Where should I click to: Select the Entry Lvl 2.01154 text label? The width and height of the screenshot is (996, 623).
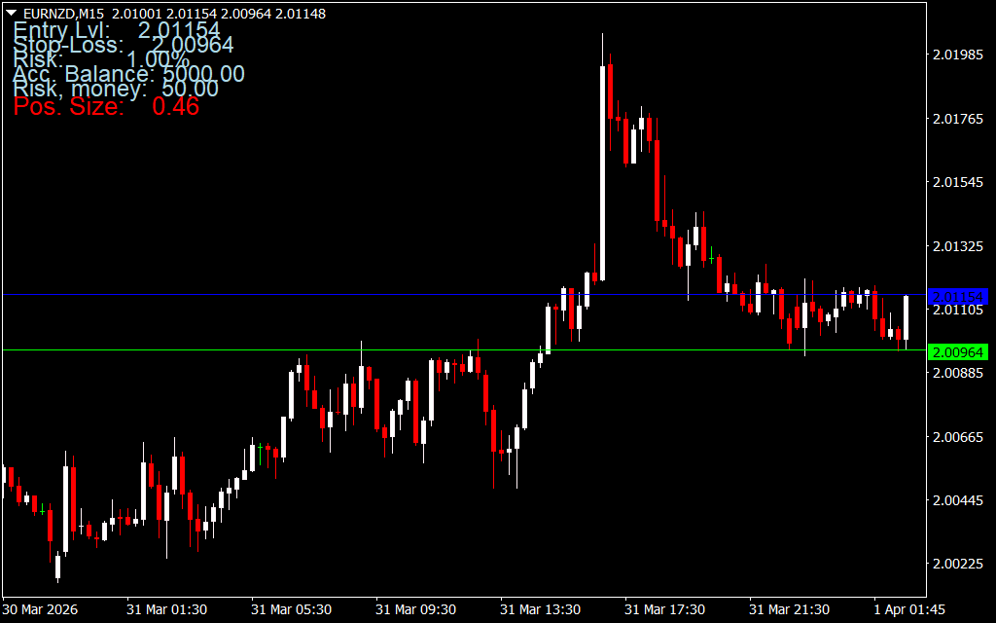(x=117, y=30)
